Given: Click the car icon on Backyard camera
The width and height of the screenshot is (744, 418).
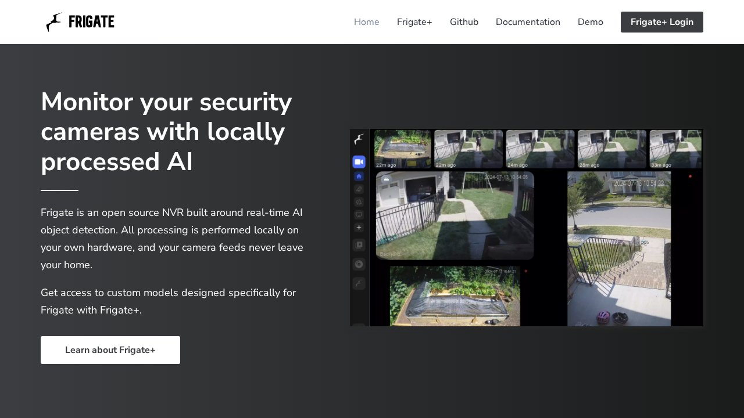Looking at the screenshot, I should pyautogui.click(x=384, y=179).
